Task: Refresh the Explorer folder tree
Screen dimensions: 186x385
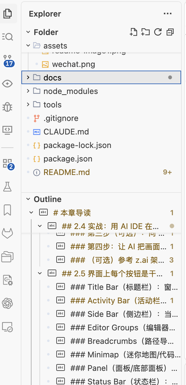Action: [x=158, y=32]
